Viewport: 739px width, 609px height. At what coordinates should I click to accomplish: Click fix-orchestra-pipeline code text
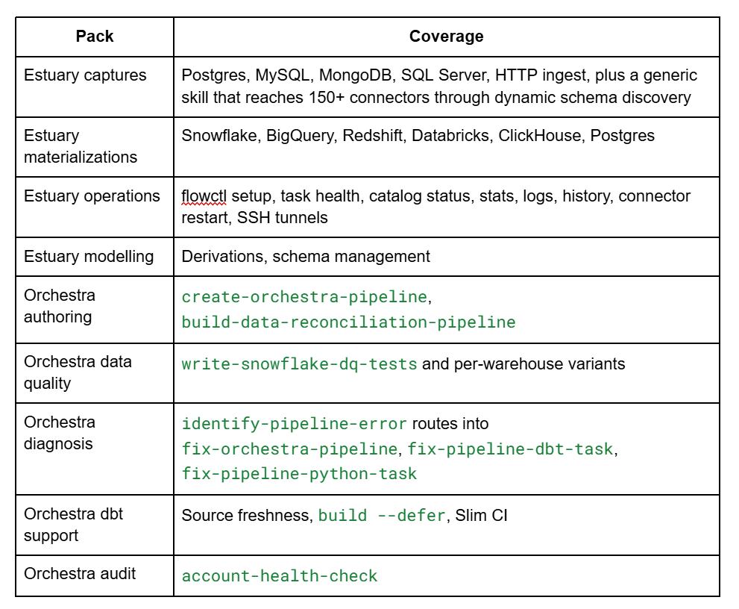pyautogui.click(x=290, y=449)
